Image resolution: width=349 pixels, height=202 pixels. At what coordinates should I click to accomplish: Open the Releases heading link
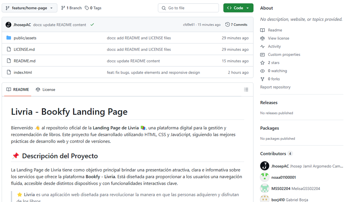click(x=269, y=102)
